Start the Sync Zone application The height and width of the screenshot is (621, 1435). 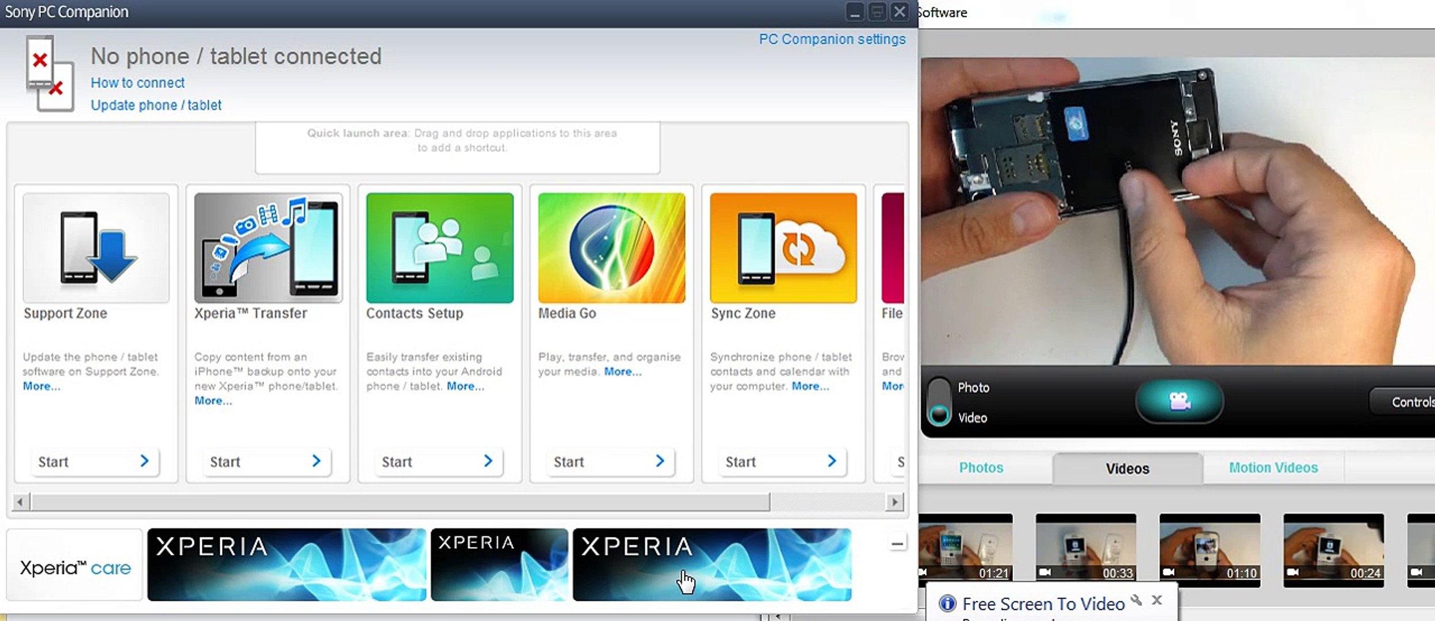(x=781, y=462)
